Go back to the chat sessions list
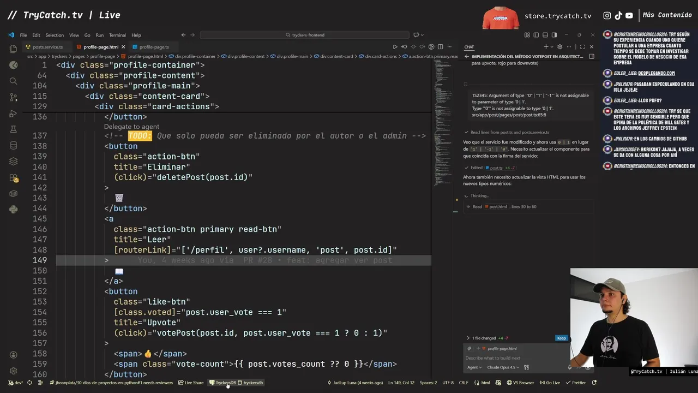The image size is (698, 393). [467, 56]
